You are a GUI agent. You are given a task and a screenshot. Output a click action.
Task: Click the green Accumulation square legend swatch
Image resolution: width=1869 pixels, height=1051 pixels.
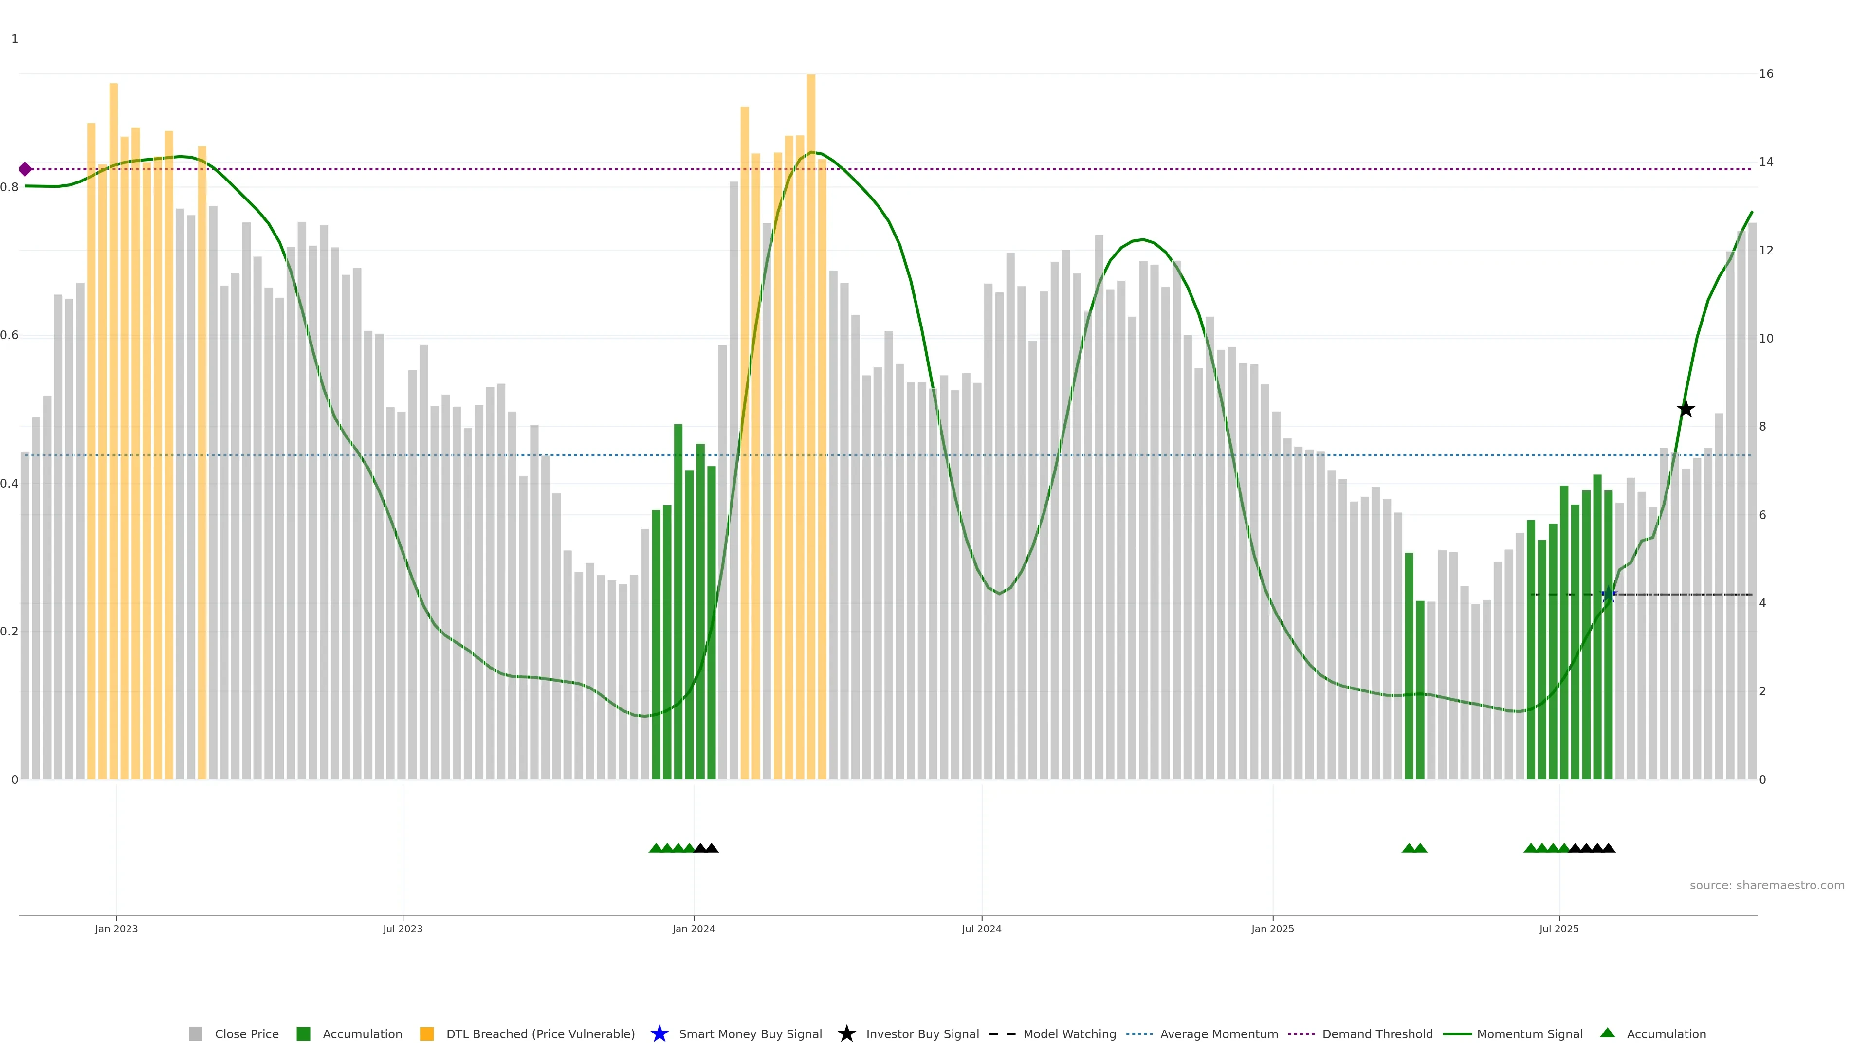[x=303, y=1033]
